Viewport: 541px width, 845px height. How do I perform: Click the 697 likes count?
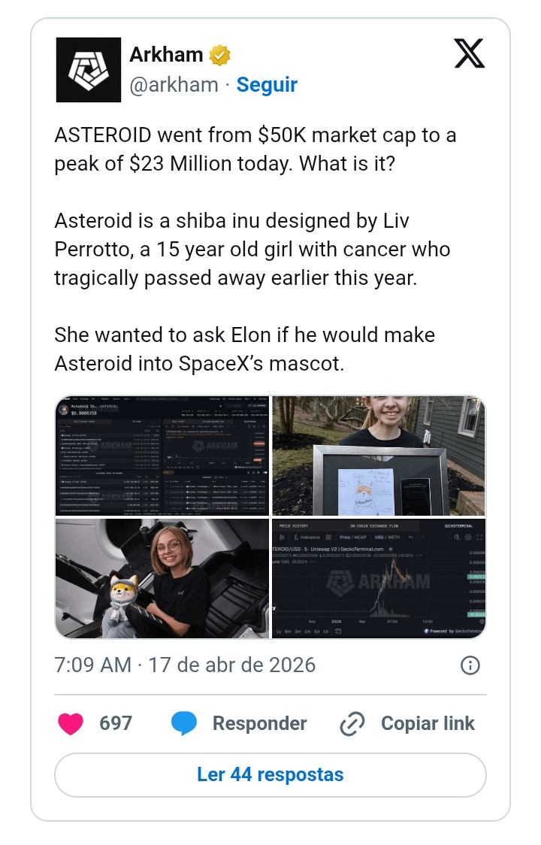coord(116,723)
